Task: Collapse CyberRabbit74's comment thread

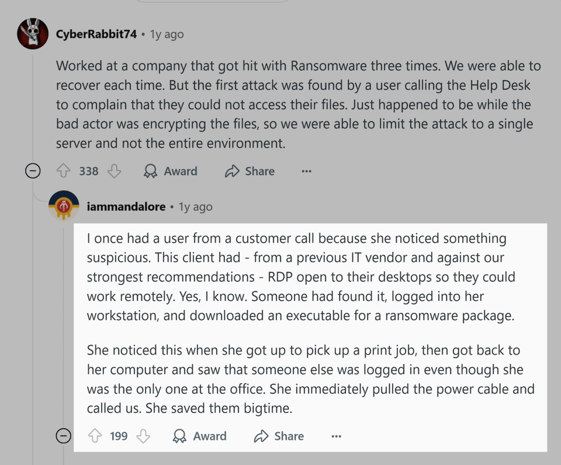Action: 33,171
